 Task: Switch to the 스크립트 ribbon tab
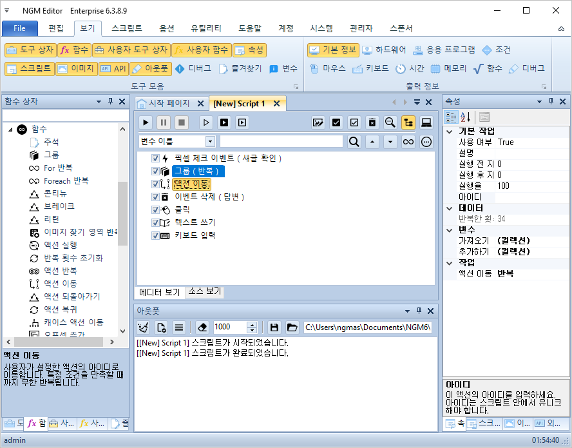(127, 28)
